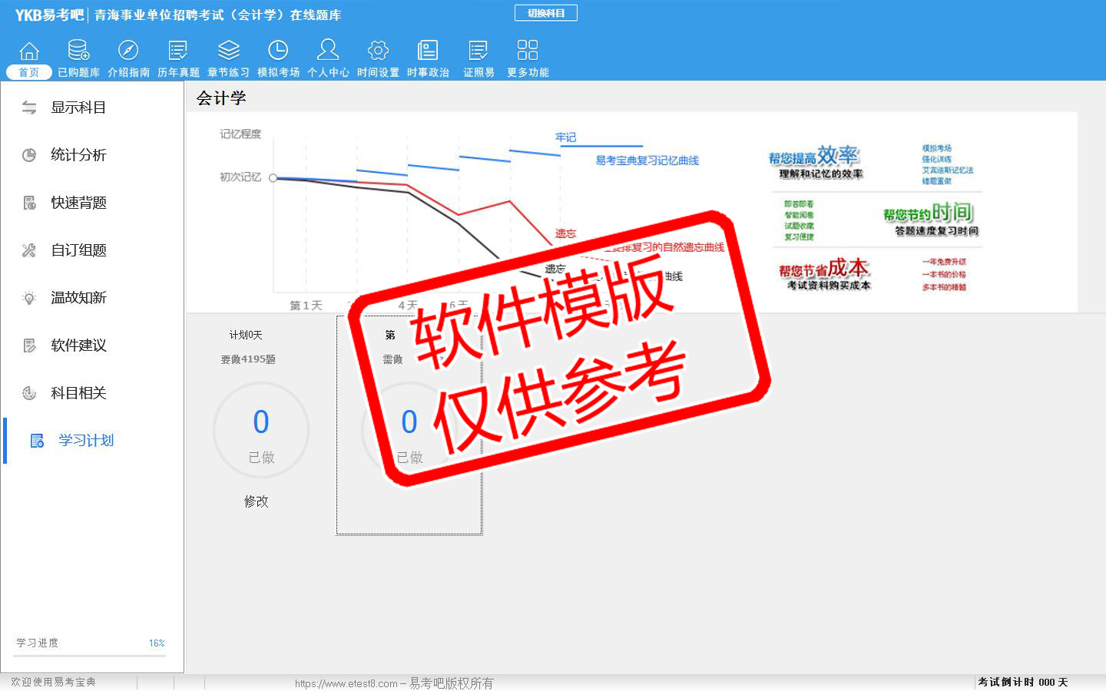Image resolution: width=1106 pixels, height=691 pixels.
Task: Open 时间设置 gear icon
Action: click(378, 51)
